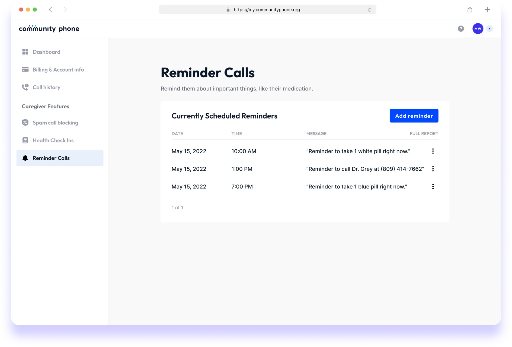Click the Add reminder button

(x=414, y=116)
